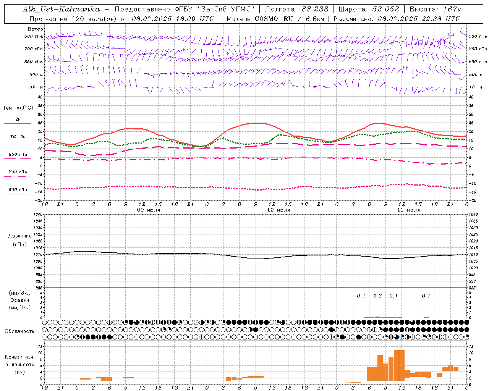Click the solid "2м" temperature legend line
Image resolution: width=489 pixels, height=391 pixels.
coord(18,123)
